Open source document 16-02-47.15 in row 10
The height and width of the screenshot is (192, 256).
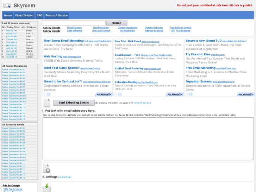tap(12, 57)
